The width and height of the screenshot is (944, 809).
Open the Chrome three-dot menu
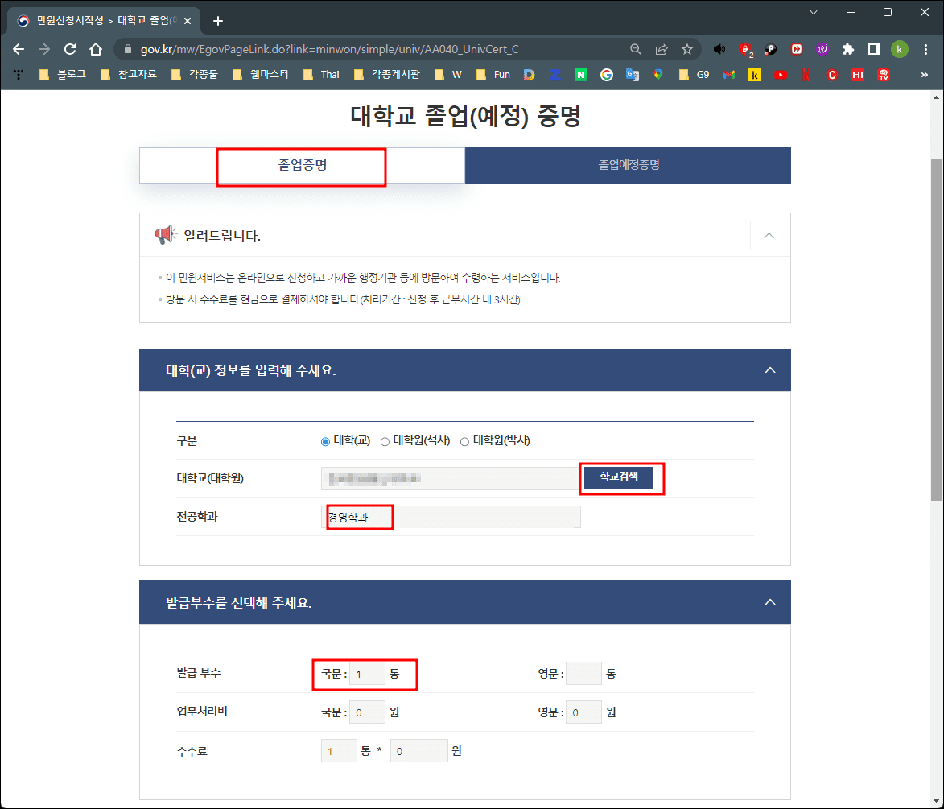point(927,49)
